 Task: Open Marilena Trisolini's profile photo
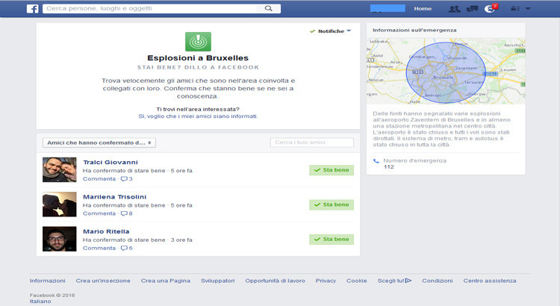(x=59, y=204)
